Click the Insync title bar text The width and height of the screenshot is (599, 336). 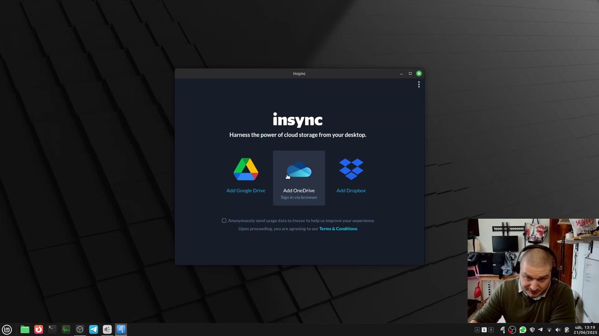click(299, 73)
